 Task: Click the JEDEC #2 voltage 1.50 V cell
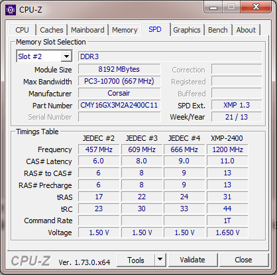[x=99, y=232]
